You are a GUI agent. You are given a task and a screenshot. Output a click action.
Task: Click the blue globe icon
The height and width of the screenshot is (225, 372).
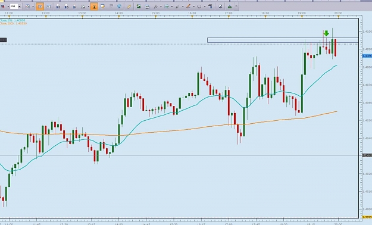[119, 6]
